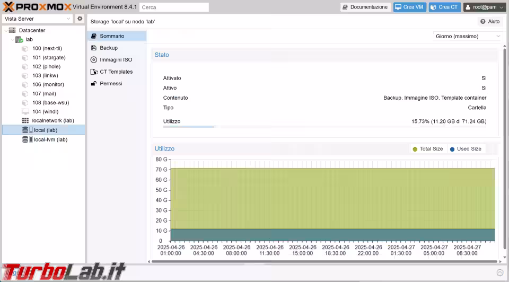Open server view settings gear
Screen dimensions: 509x282
point(80,19)
